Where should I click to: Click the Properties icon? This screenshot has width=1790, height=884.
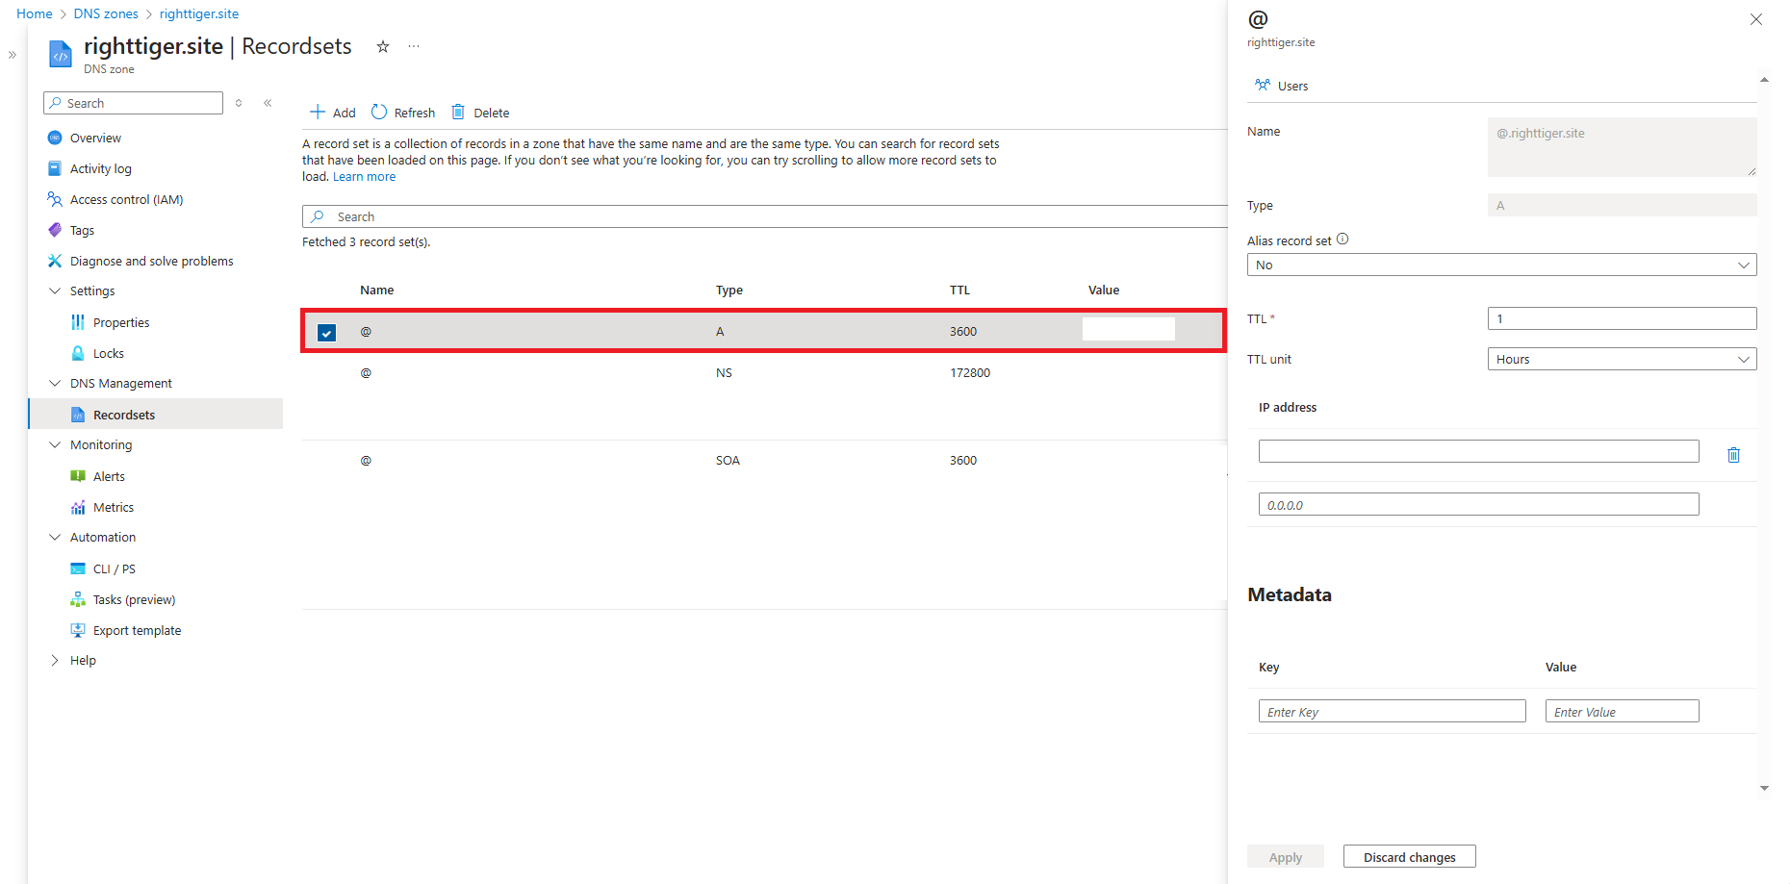(78, 322)
